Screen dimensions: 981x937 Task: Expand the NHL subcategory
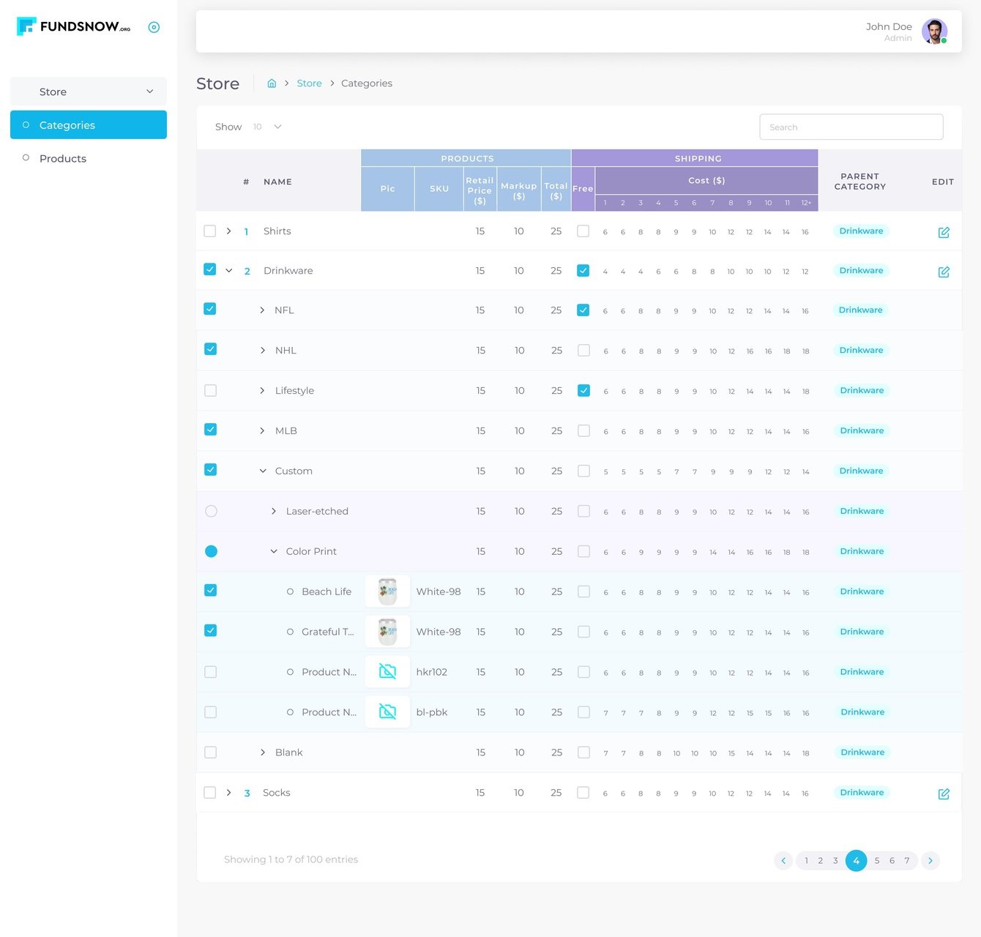coord(263,351)
